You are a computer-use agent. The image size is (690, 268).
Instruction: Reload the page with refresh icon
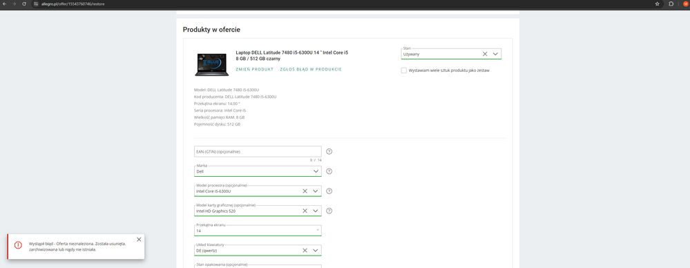pos(23,3)
